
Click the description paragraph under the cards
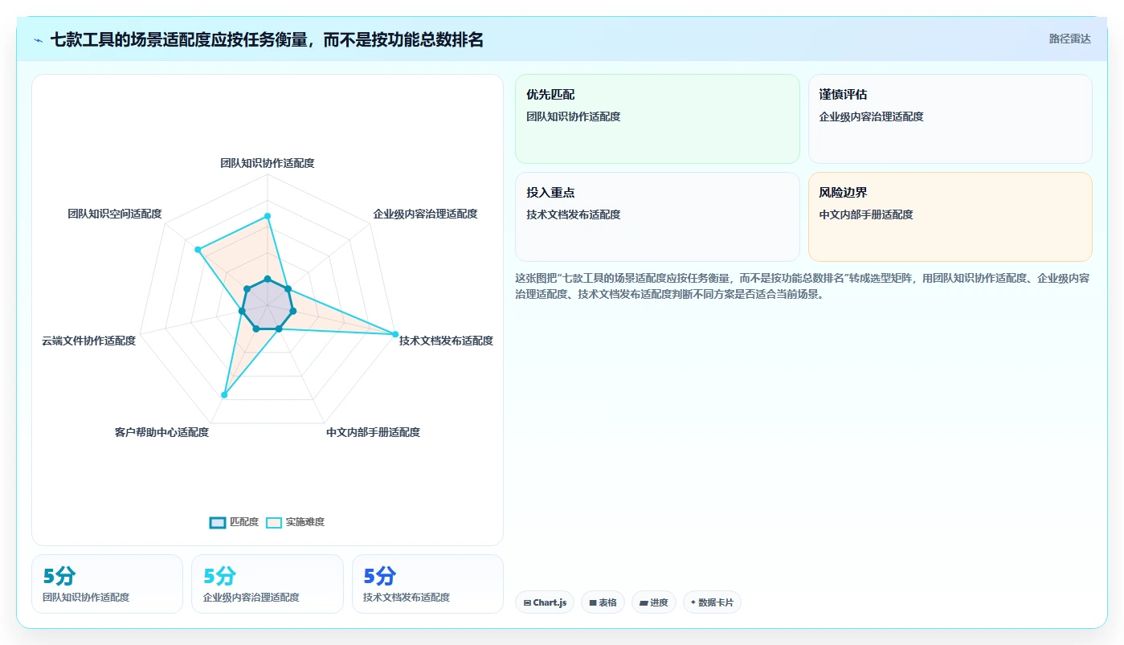tap(802, 286)
